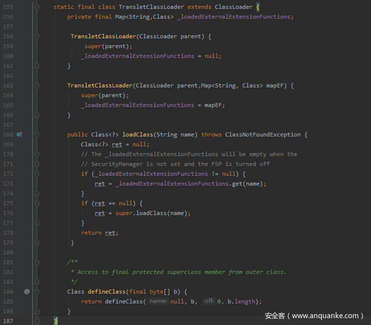Click line number 163 in the gutter
Screen dimensions: 371x325
pos(8,85)
